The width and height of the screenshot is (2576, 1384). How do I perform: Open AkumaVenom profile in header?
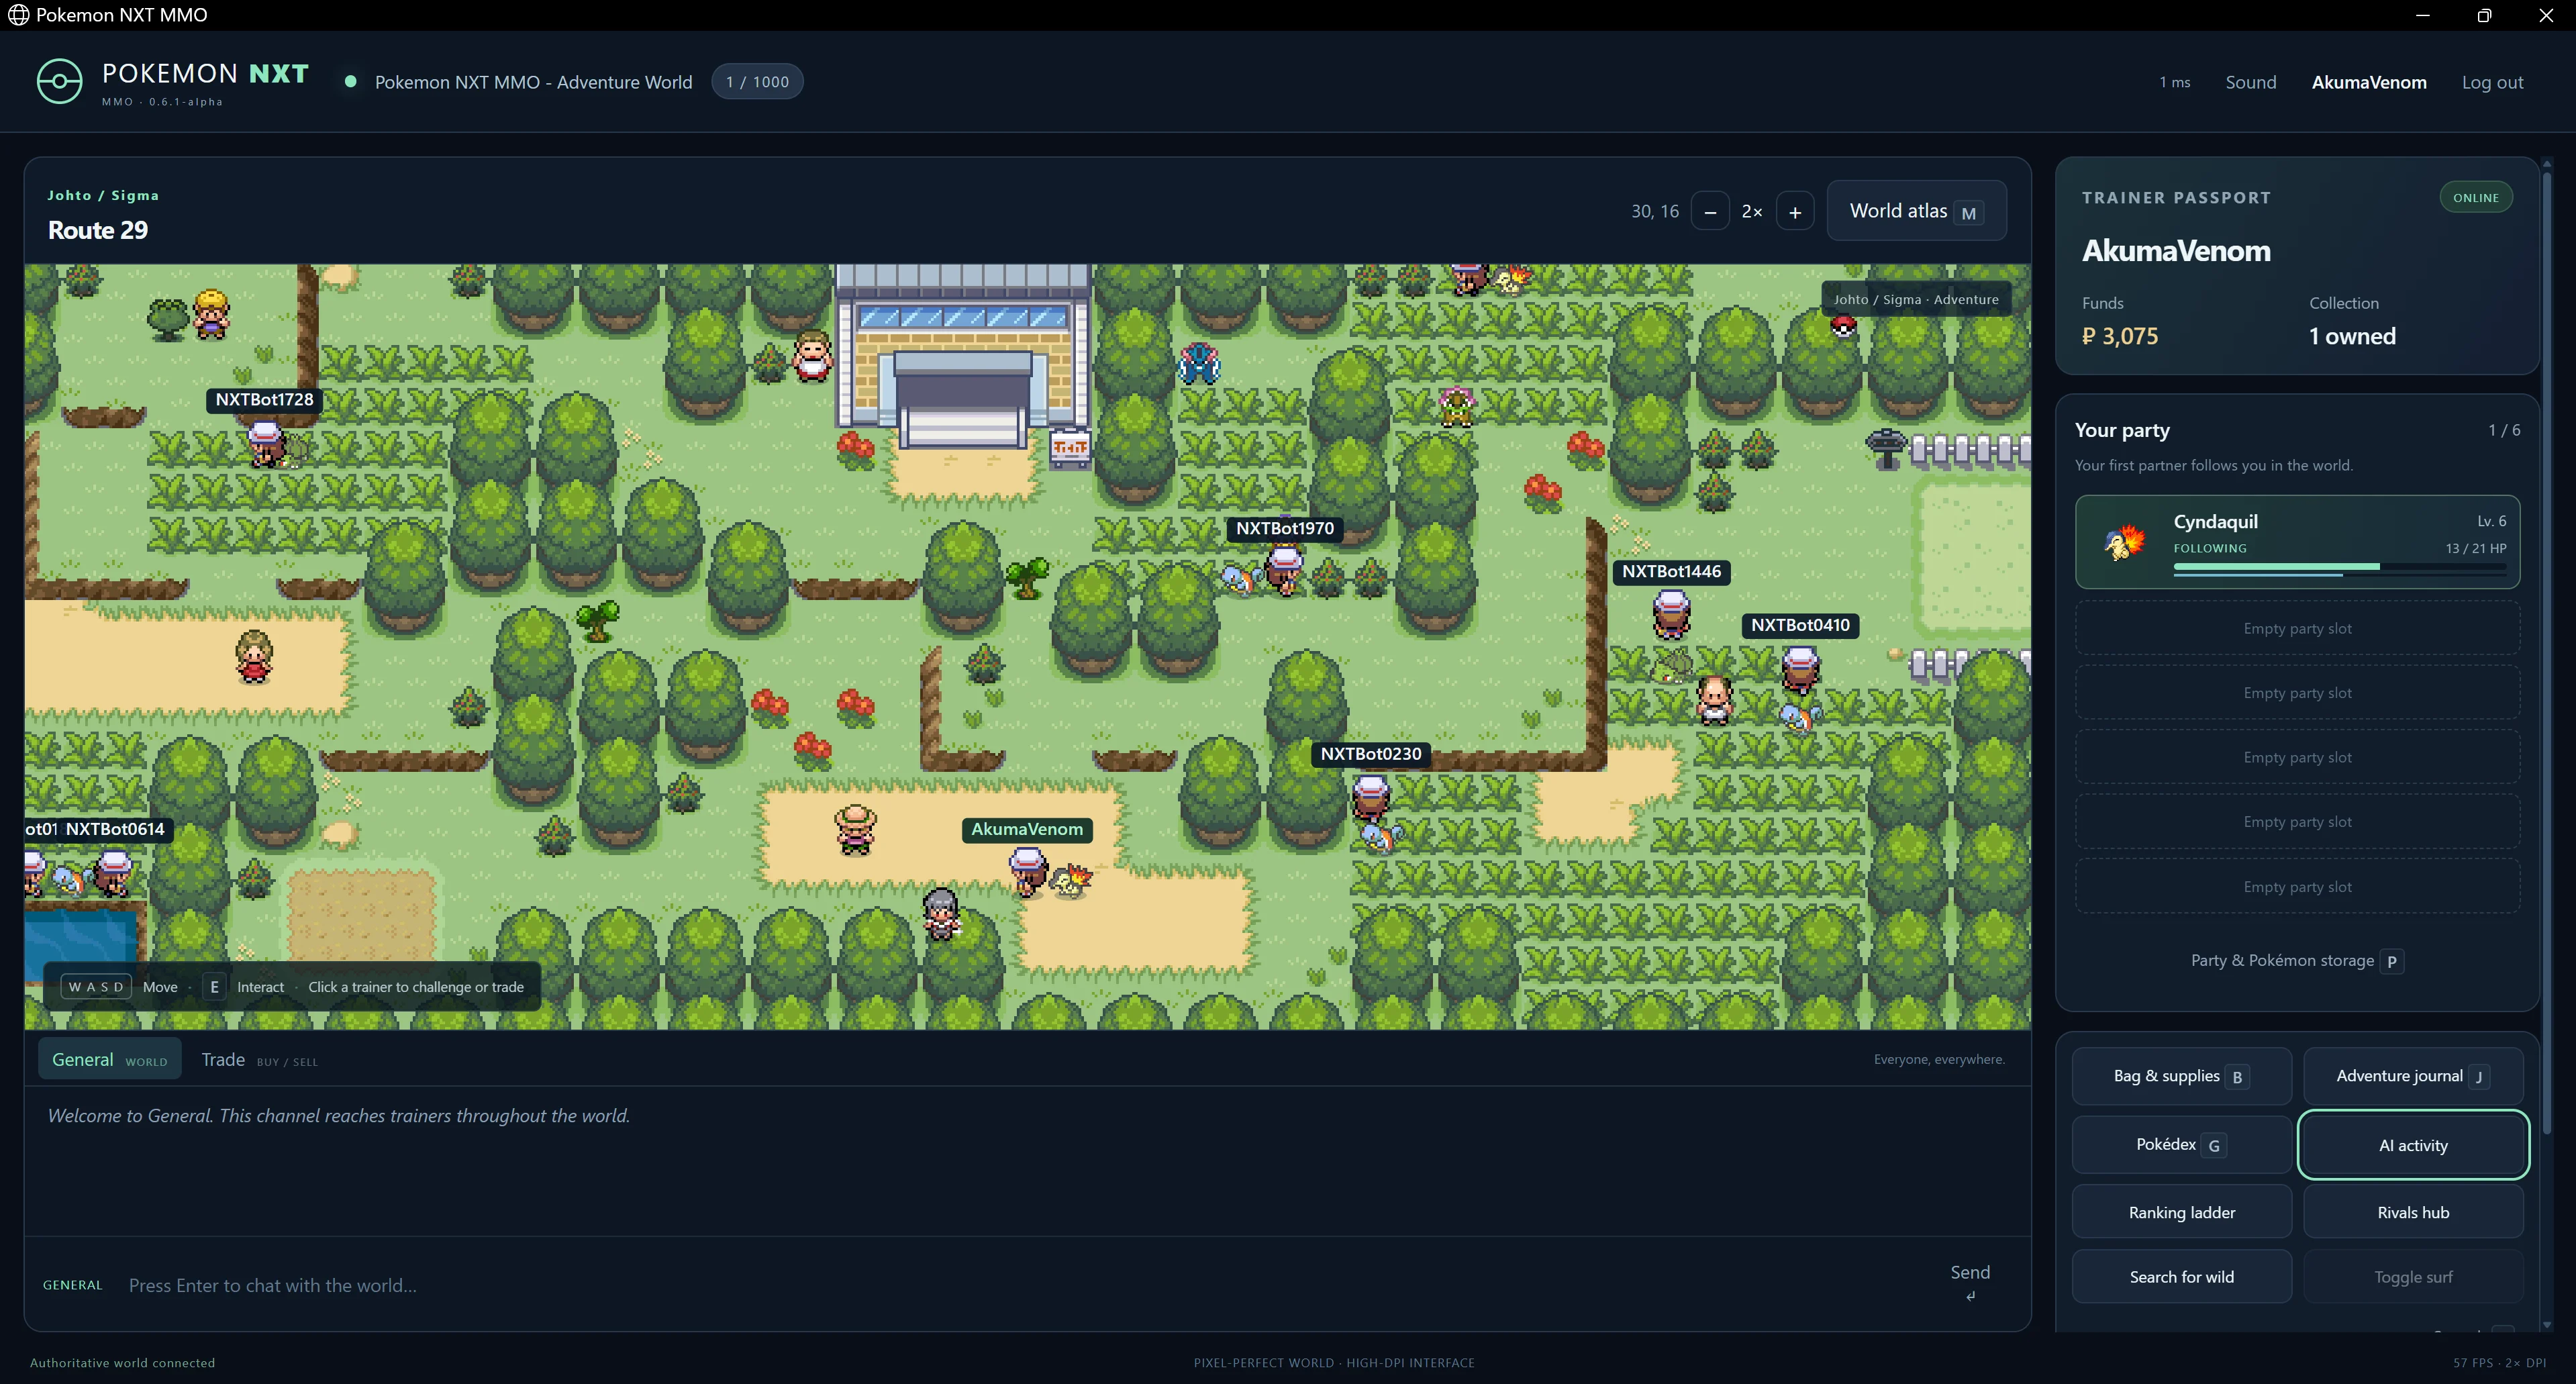2368,82
